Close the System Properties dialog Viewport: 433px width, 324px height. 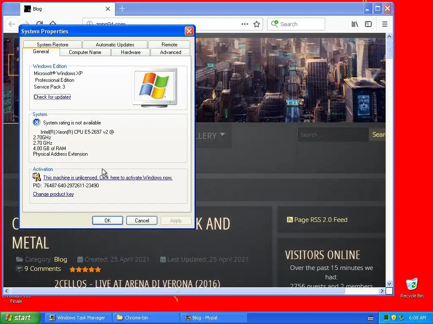[x=189, y=31]
